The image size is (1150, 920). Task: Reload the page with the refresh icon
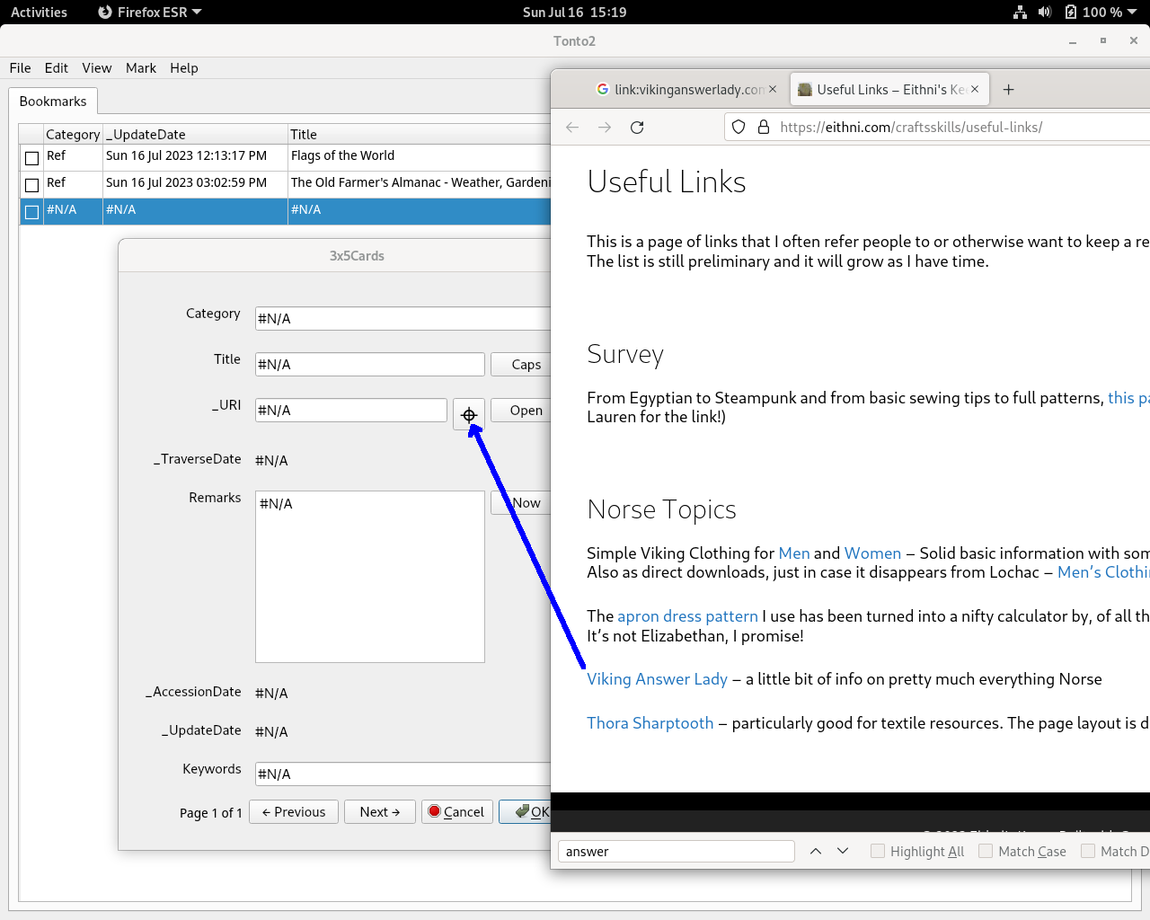(637, 128)
